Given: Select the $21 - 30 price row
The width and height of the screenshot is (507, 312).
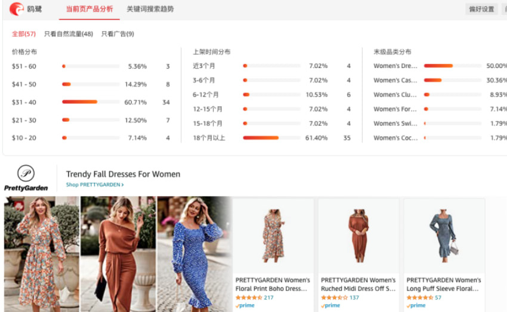Looking at the screenshot, I should click(x=91, y=121).
